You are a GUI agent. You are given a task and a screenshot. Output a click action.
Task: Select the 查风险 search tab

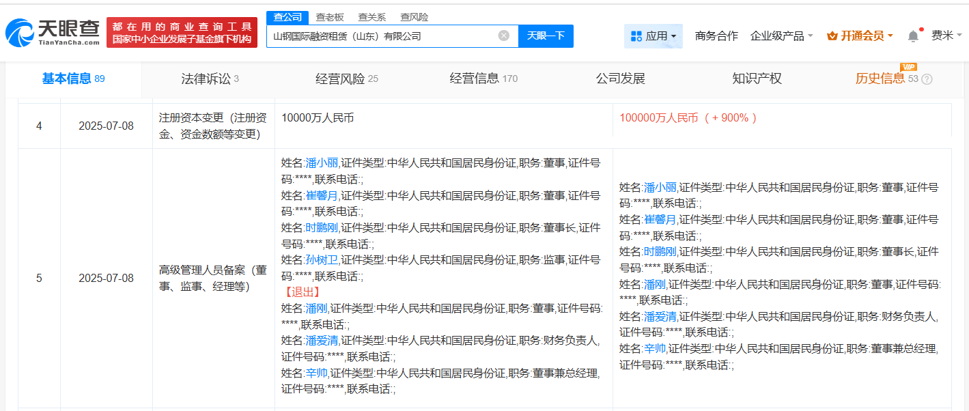pyautogui.click(x=415, y=17)
